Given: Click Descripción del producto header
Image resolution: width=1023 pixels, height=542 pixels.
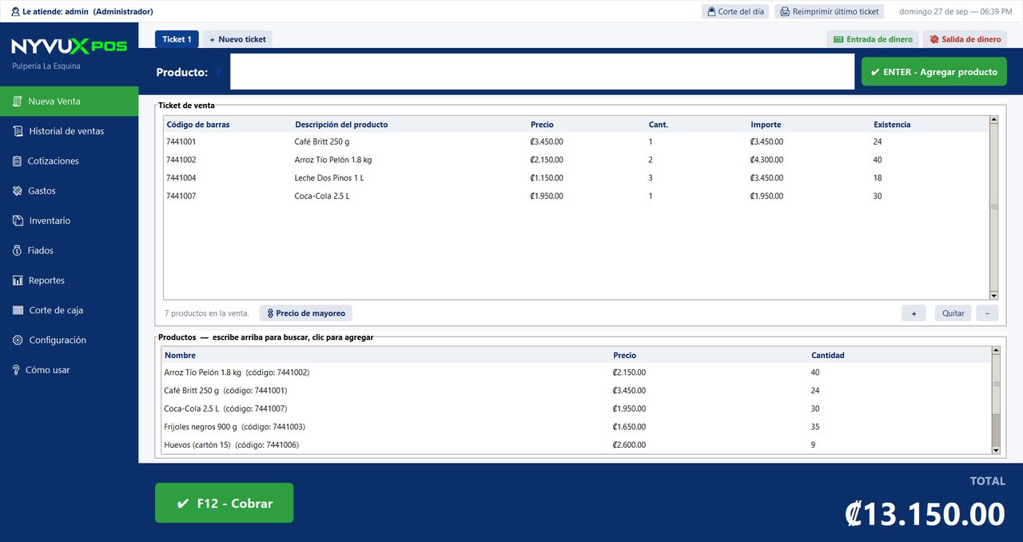Looking at the screenshot, I should 341,125.
